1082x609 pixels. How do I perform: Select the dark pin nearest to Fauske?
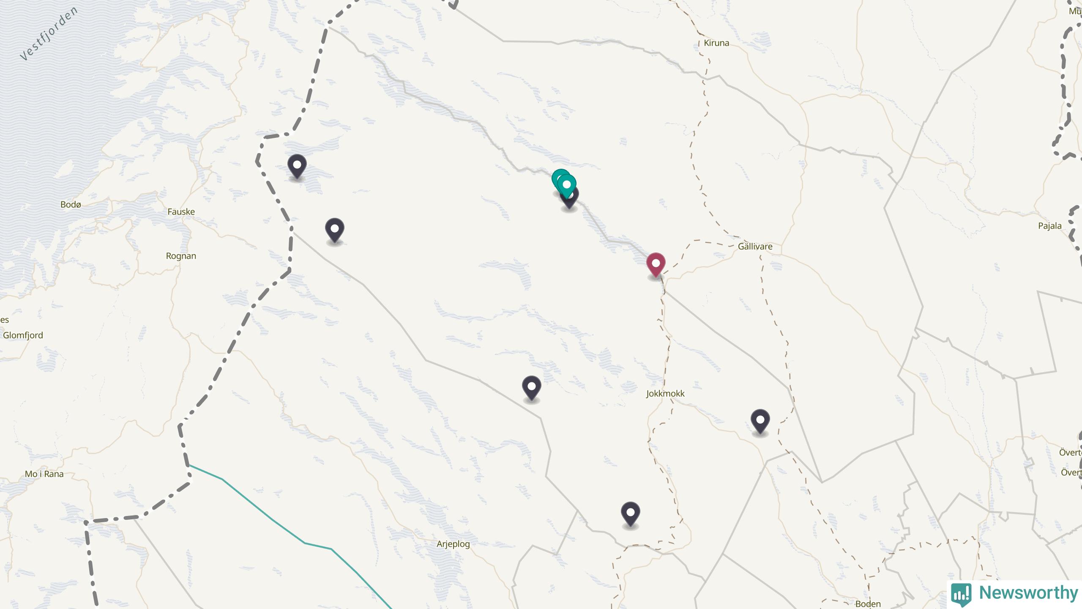(297, 166)
